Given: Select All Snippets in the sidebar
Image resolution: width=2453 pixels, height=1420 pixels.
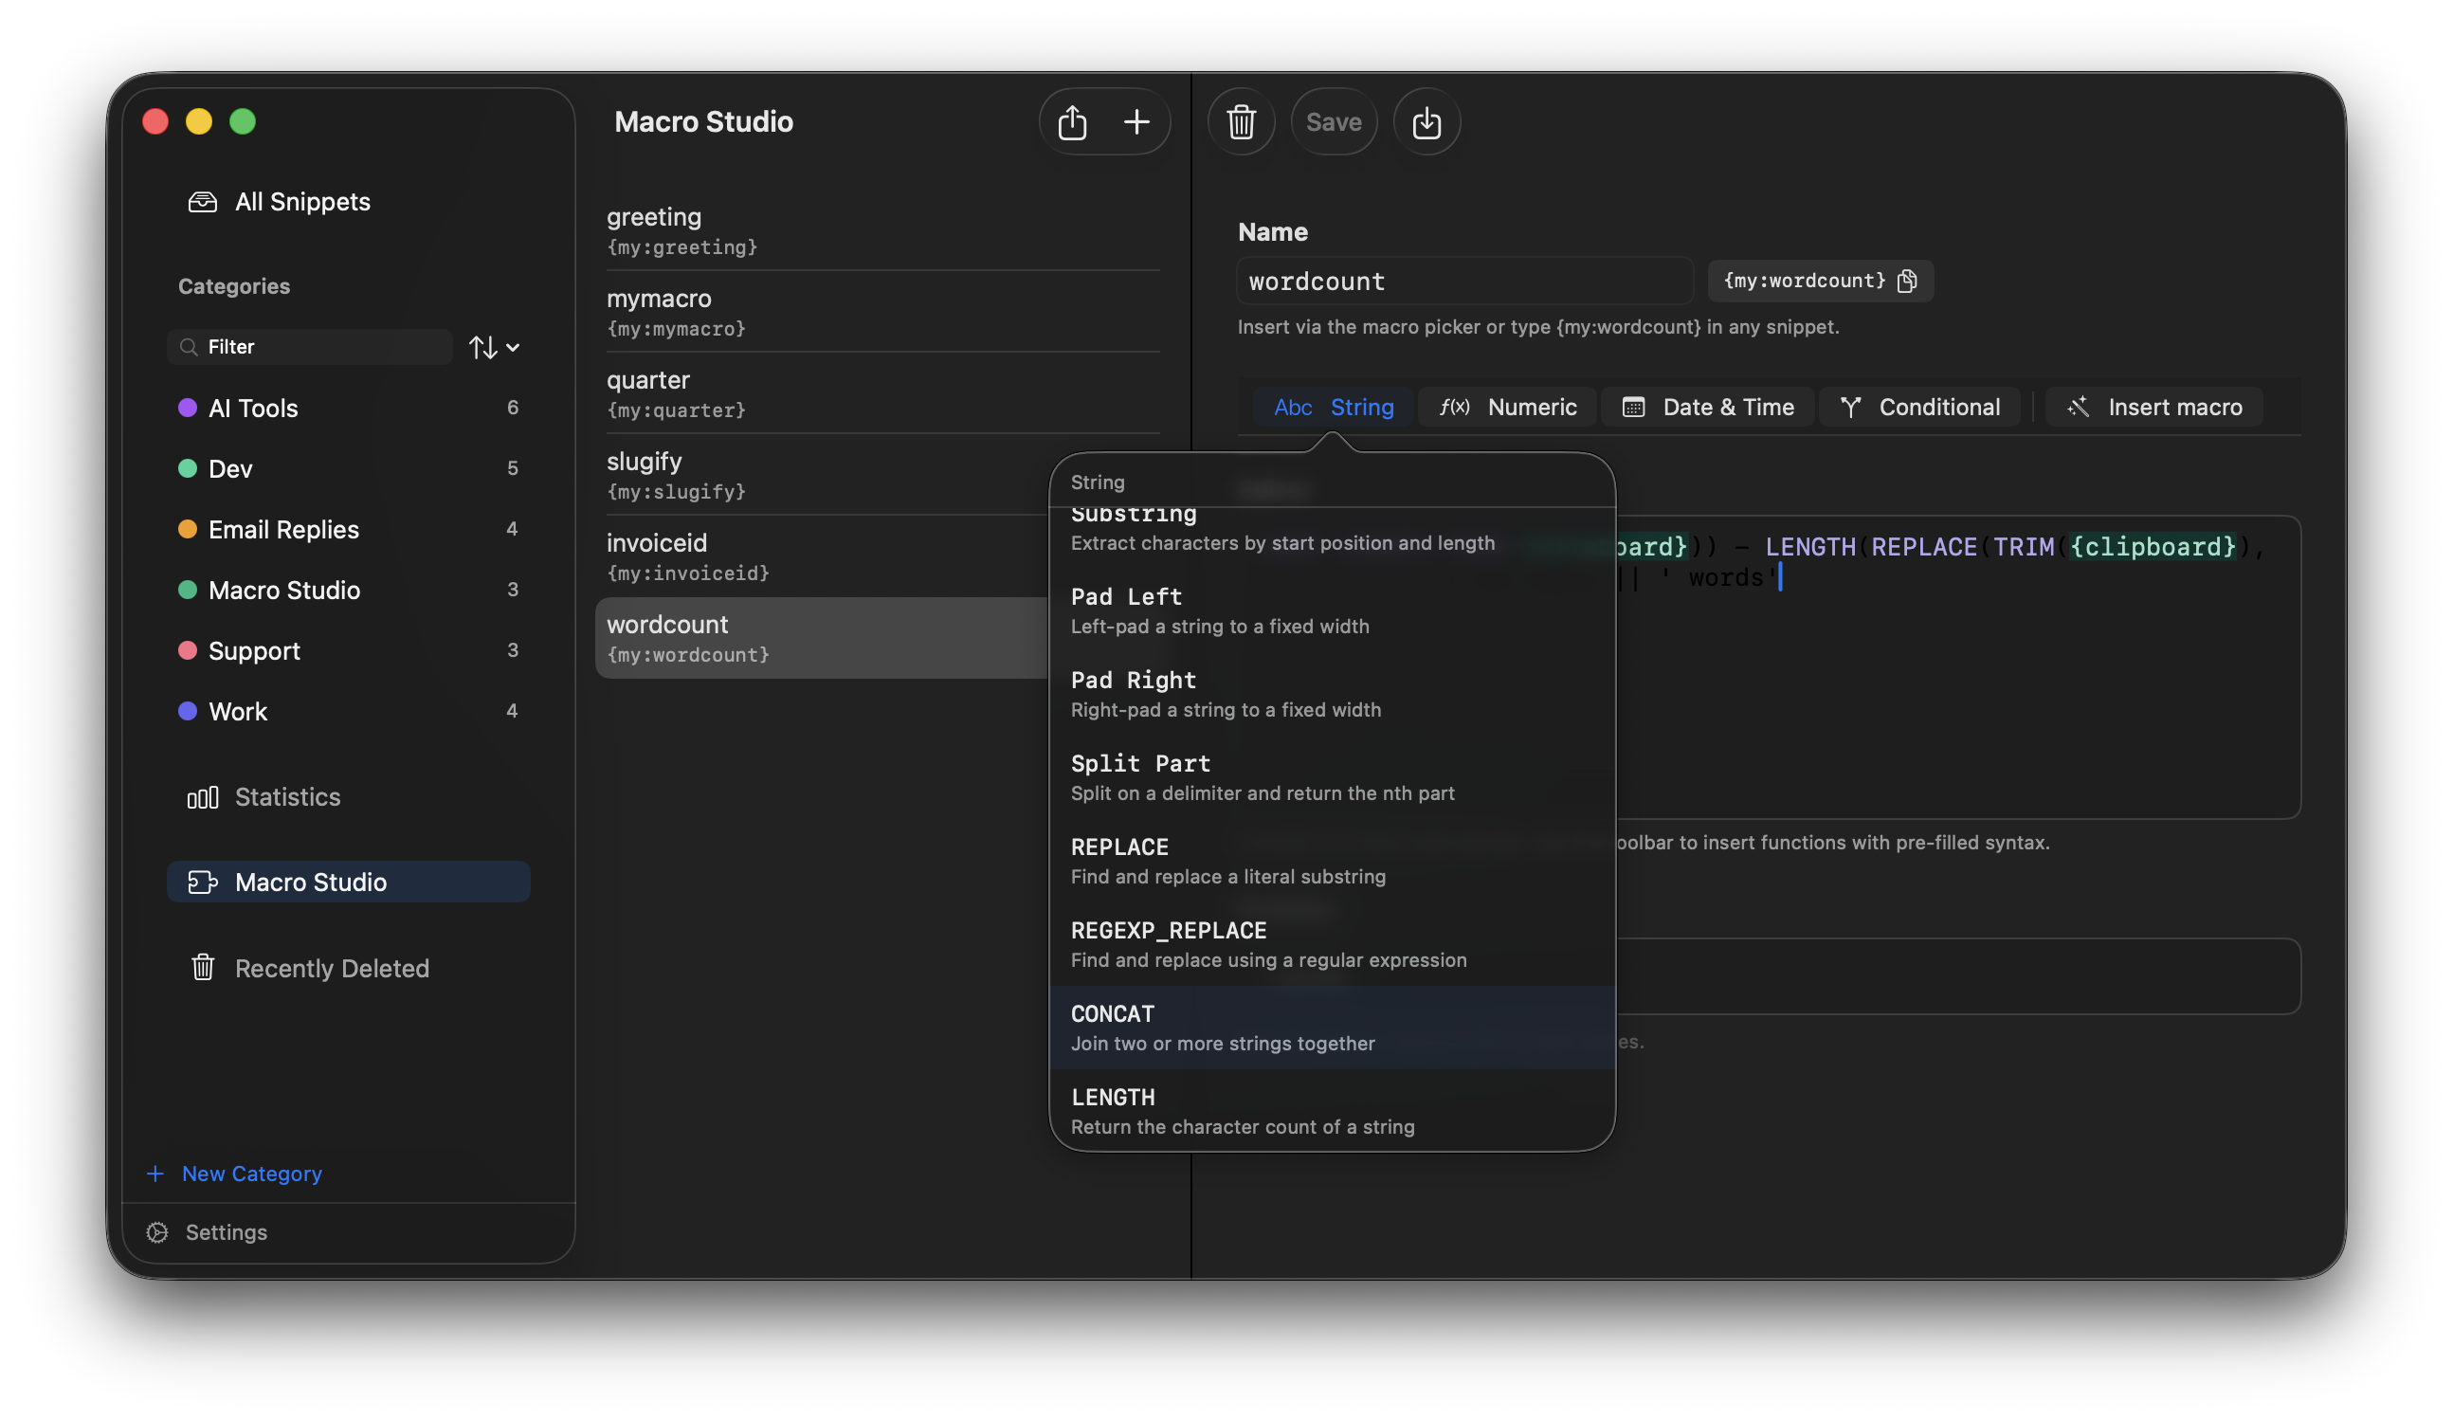Looking at the screenshot, I should pyautogui.click(x=349, y=202).
